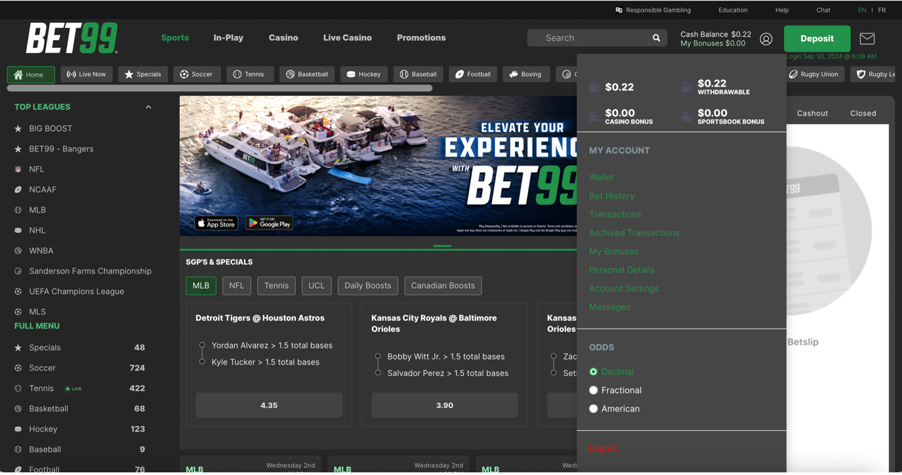Viewport: 902px width, 475px height.
Task: Open NCAAF in Top Leagues
Action: point(43,190)
